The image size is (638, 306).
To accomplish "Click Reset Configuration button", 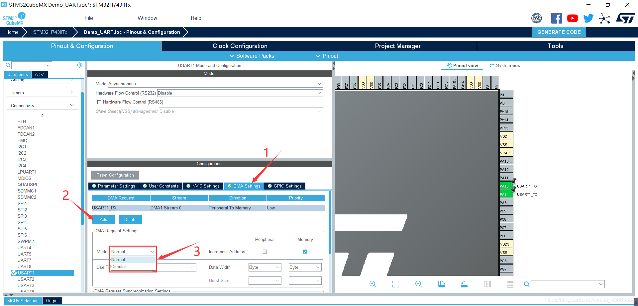I will pyautogui.click(x=115, y=175).
